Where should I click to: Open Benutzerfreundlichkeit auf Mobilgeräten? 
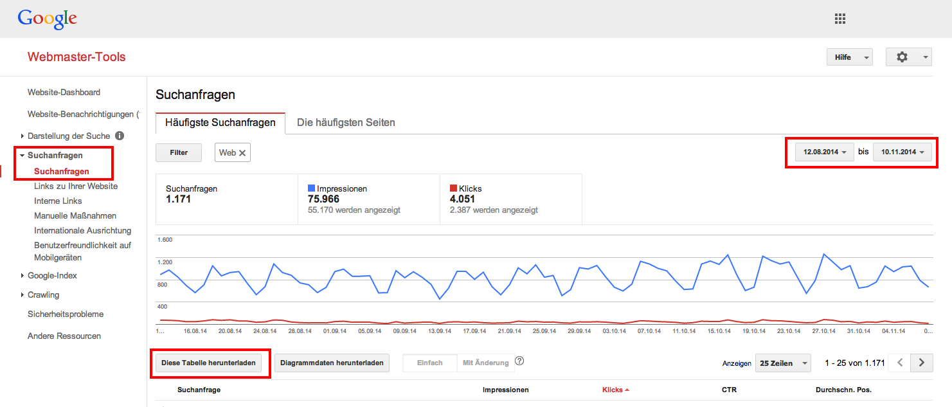82,251
